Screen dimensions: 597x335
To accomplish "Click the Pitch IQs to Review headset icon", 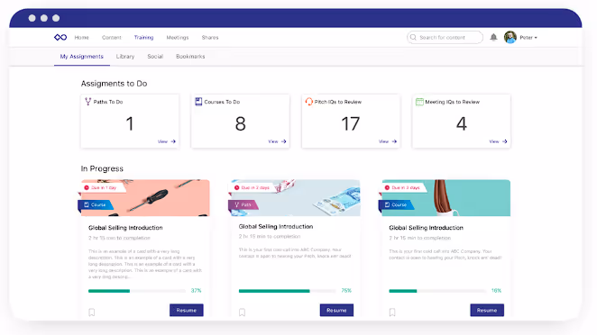I will pyautogui.click(x=308, y=102).
